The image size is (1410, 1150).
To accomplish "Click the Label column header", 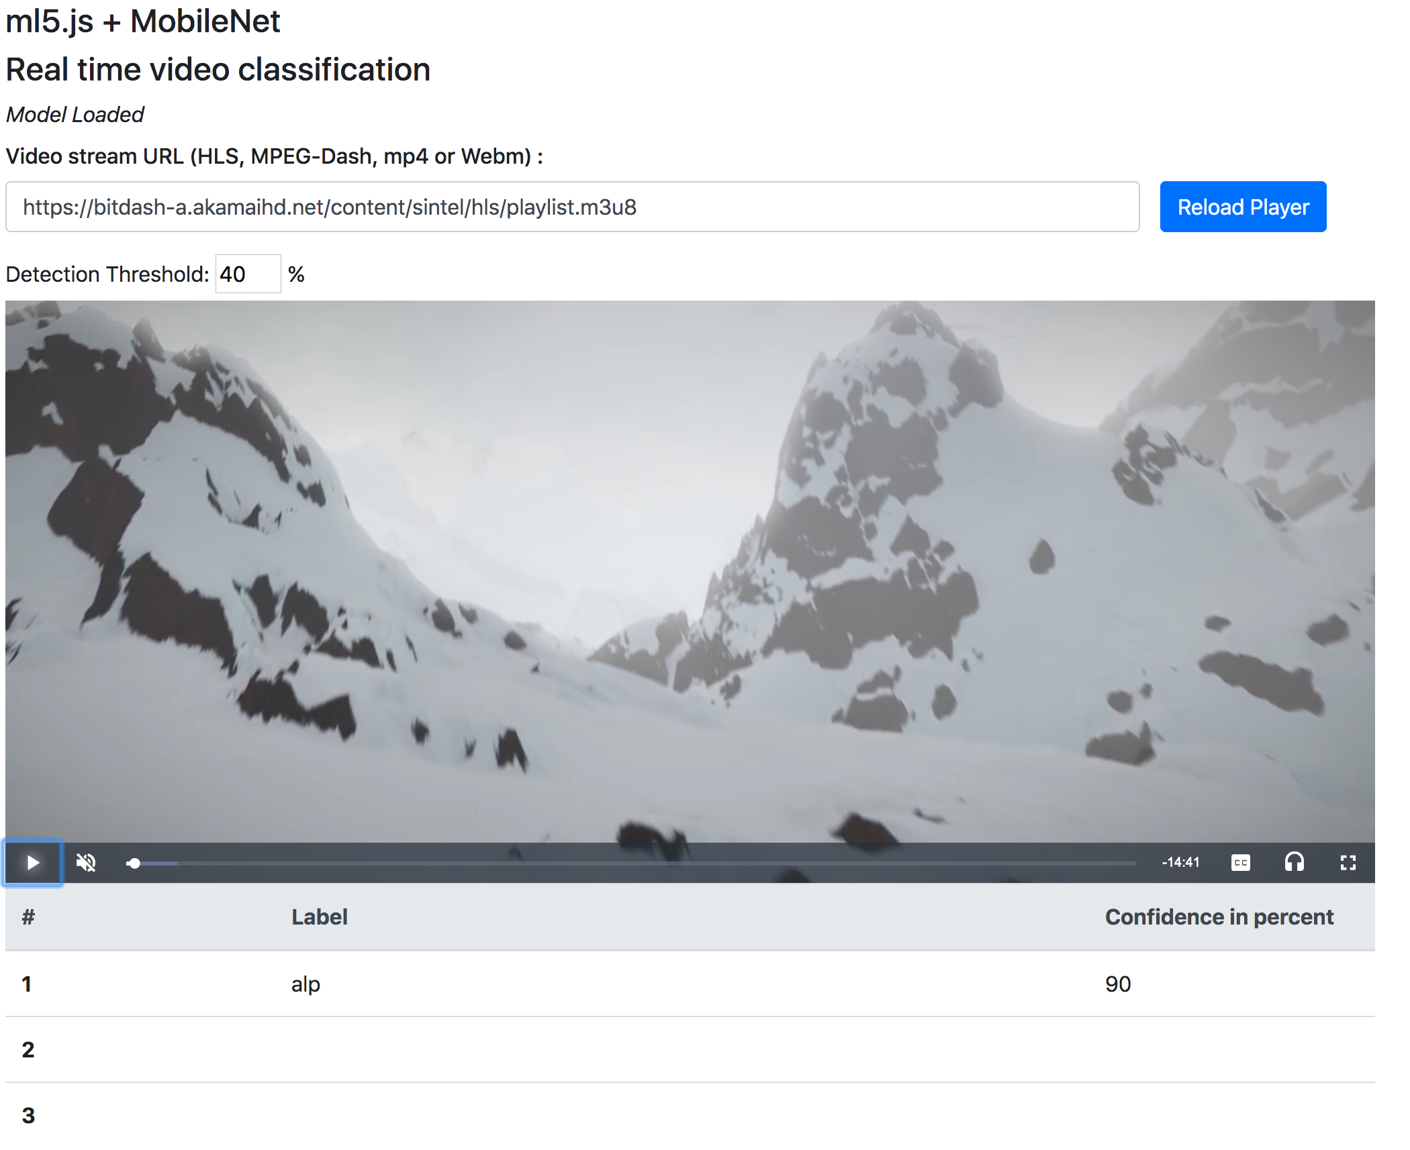I will (320, 917).
